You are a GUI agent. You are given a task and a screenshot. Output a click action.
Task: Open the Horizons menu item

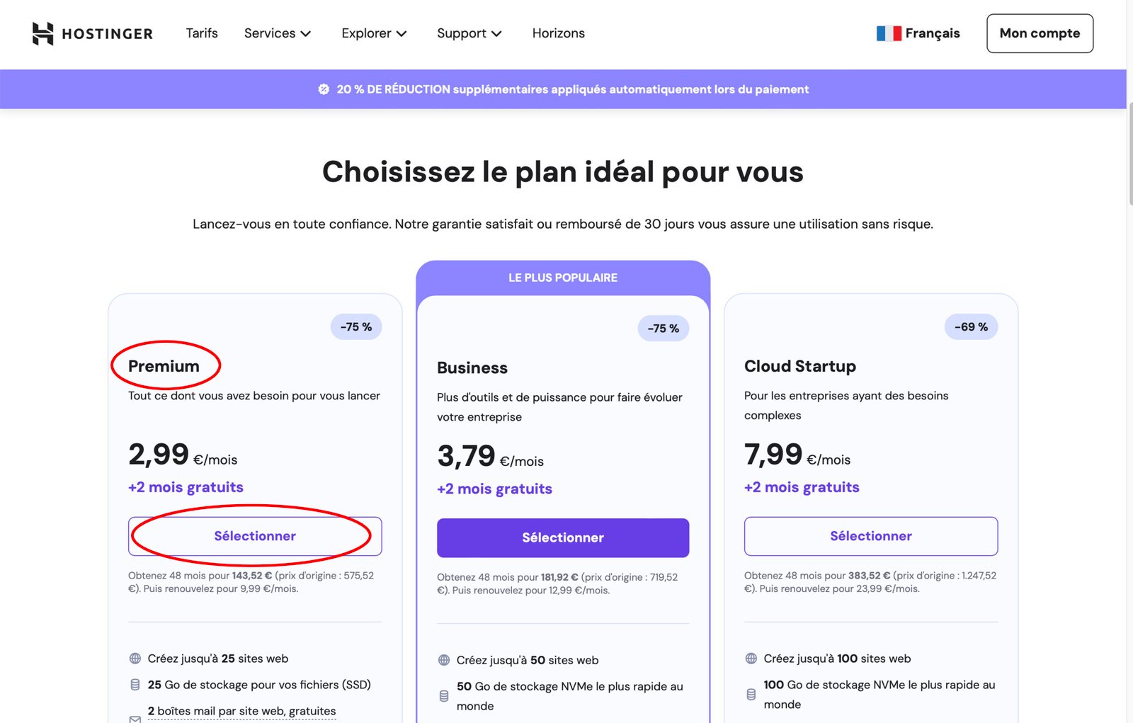coord(559,33)
